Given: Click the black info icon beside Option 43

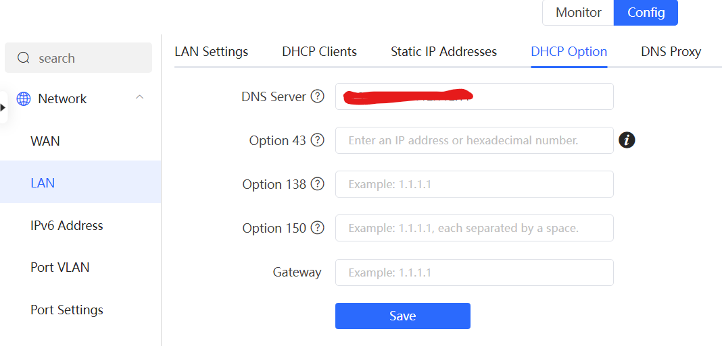Looking at the screenshot, I should [627, 140].
